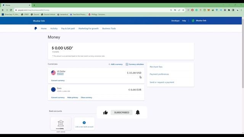This screenshot has height=137, width=244.
Task: Click Add a currency
Action: pyautogui.click(x=116, y=64)
